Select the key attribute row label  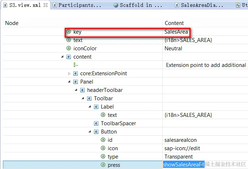[77, 32]
